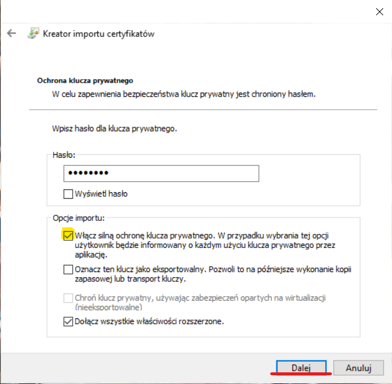Cancel the import with Anuluj

[359, 368]
